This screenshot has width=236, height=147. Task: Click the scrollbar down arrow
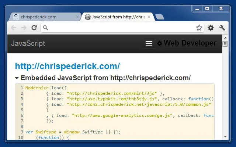[225, 137]
